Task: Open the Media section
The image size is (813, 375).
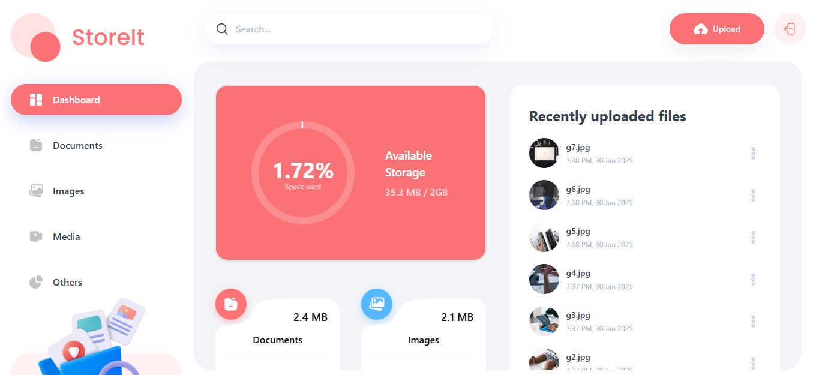Action: coord(96,236)
